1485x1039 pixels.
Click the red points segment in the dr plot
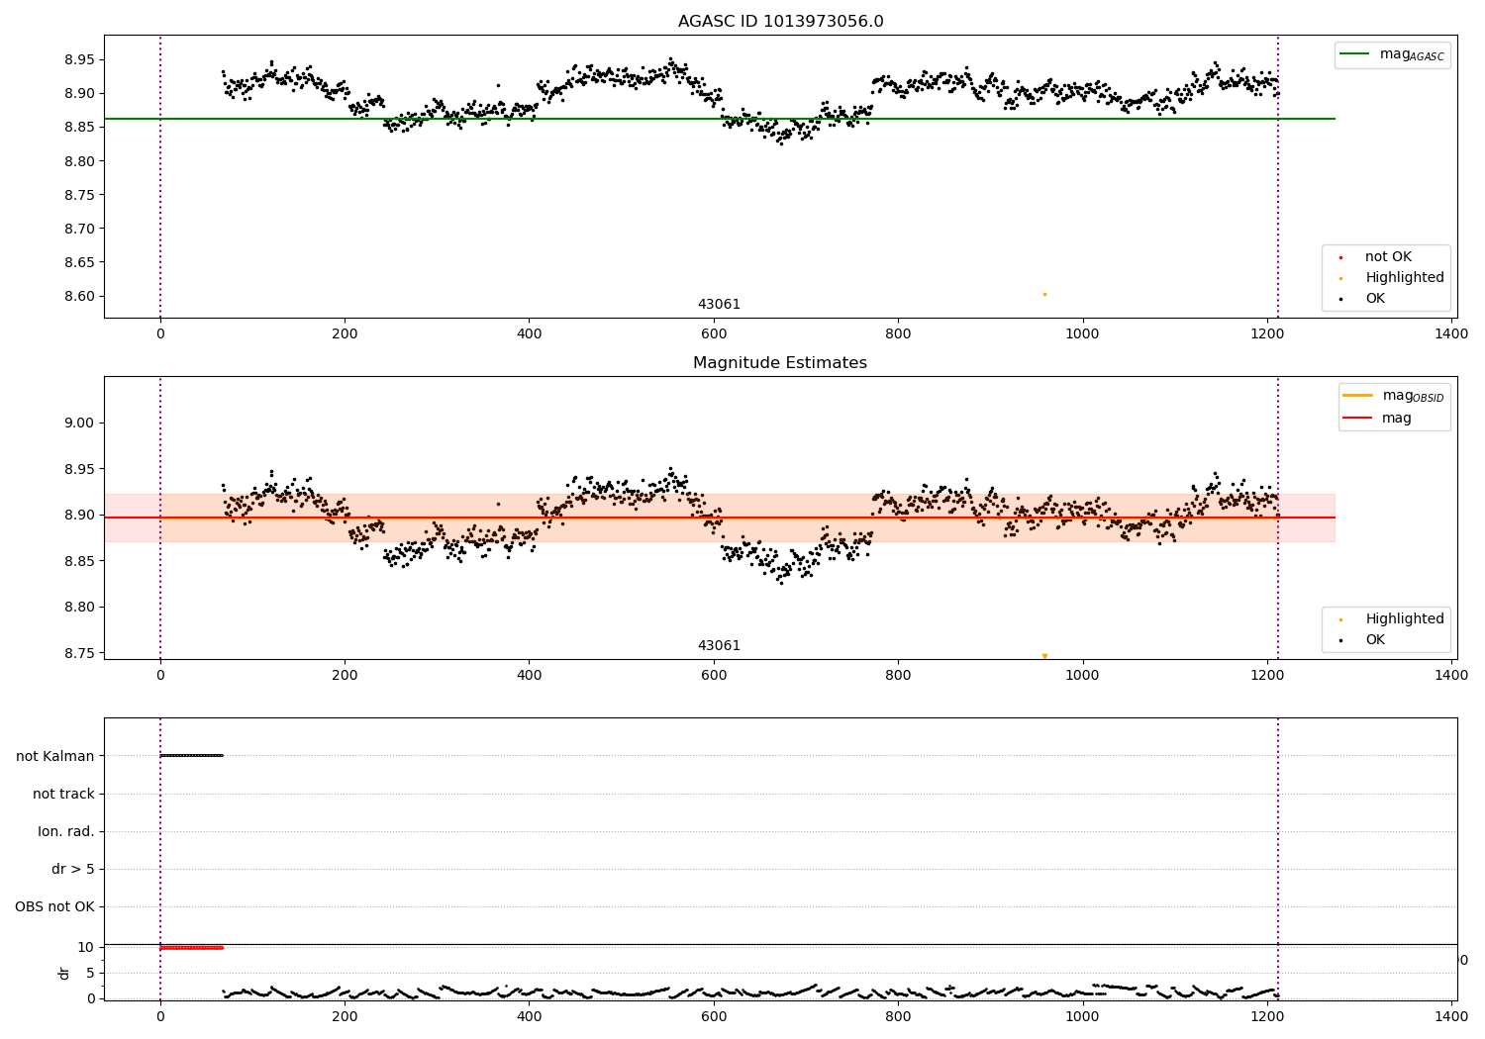pos(192,948)
